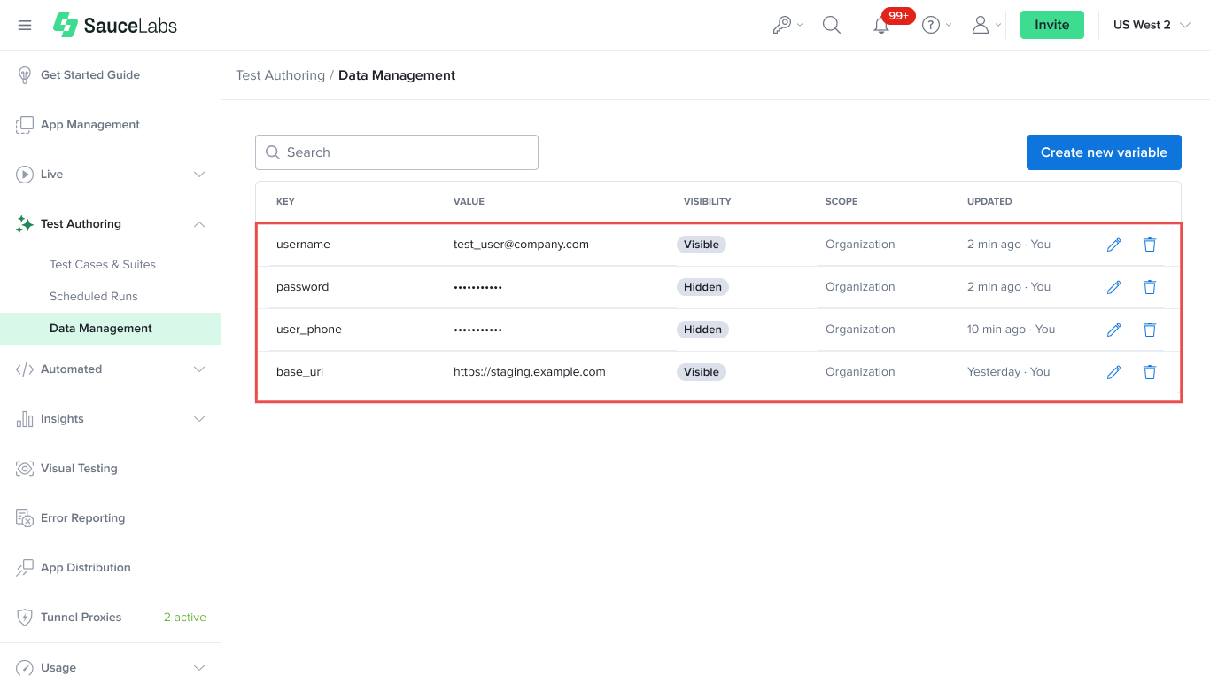Click the Live play icon in sidebar
The height and width of the screenshot is (684, 1210).
(x=25, y=175)
